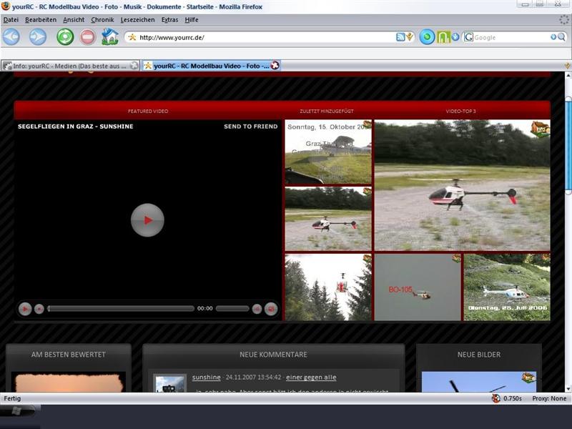Click the video seek progress bar

pos(121,309)
